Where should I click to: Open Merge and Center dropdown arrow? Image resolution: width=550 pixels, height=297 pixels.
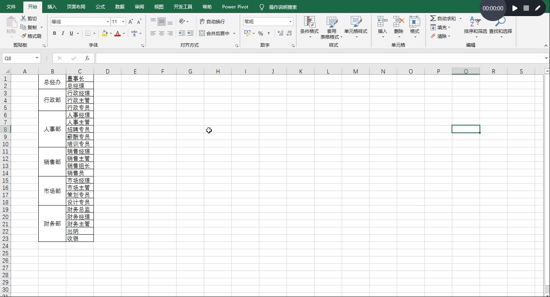pyautogui.click(x=234, y=33)
